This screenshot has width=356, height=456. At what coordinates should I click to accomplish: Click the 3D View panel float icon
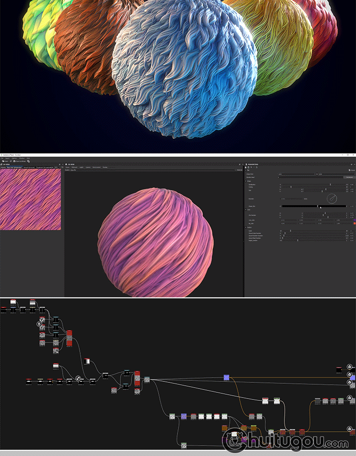(x=240, y=165)
